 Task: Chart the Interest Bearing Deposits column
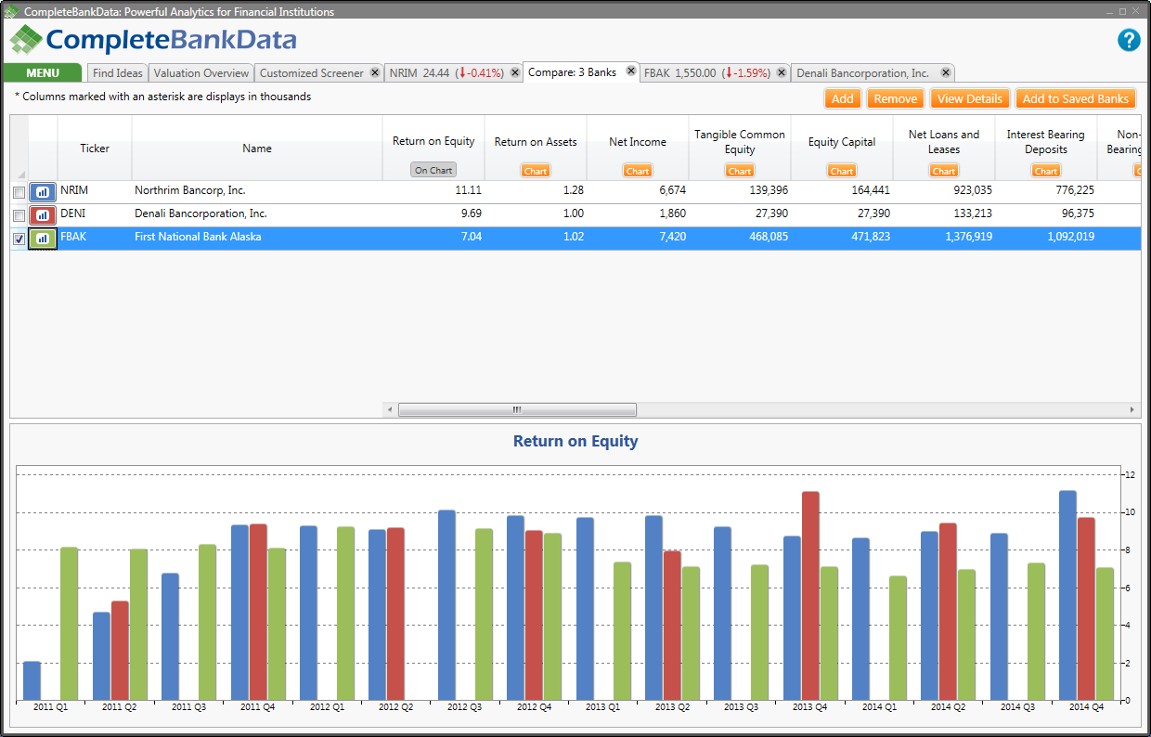[1046, 171]
